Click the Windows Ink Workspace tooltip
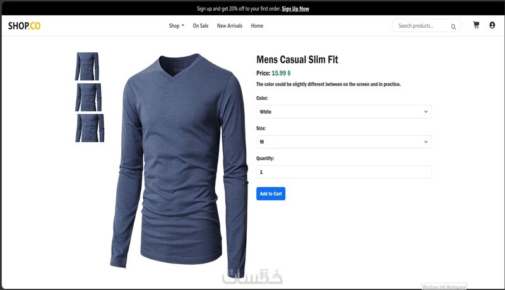 click(444, 287)
